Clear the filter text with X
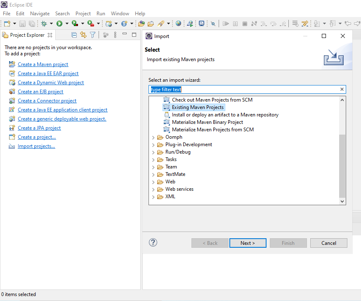Viewport: 361px width, 301px height. tap(342, 89)
